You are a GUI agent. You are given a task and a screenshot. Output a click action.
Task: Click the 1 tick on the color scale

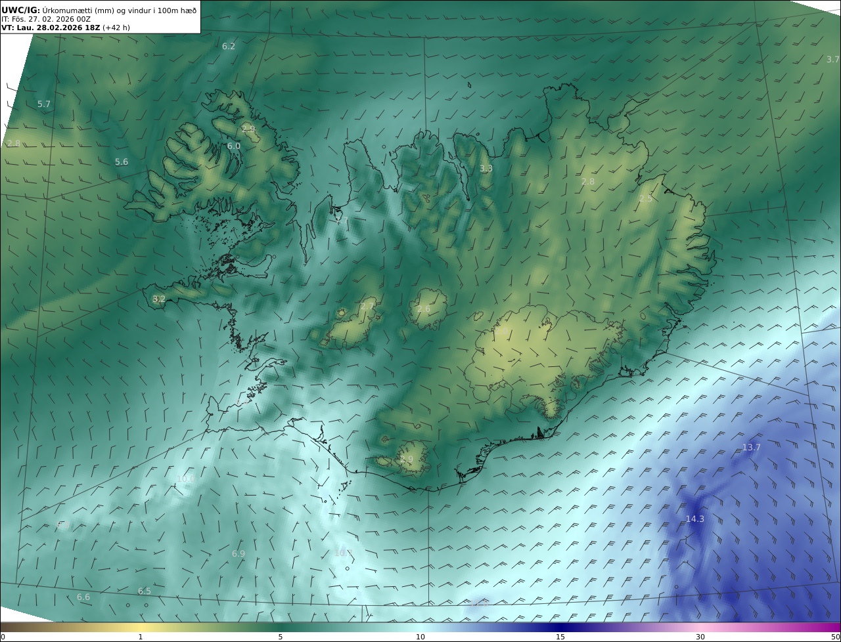tap(141, 637)
